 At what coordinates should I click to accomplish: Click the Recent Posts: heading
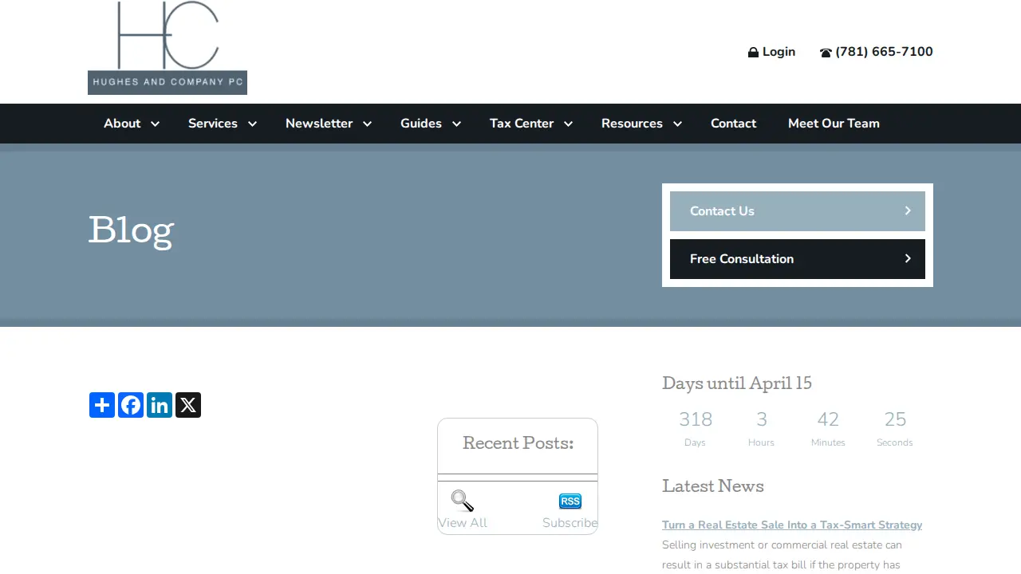coord(518,443)
